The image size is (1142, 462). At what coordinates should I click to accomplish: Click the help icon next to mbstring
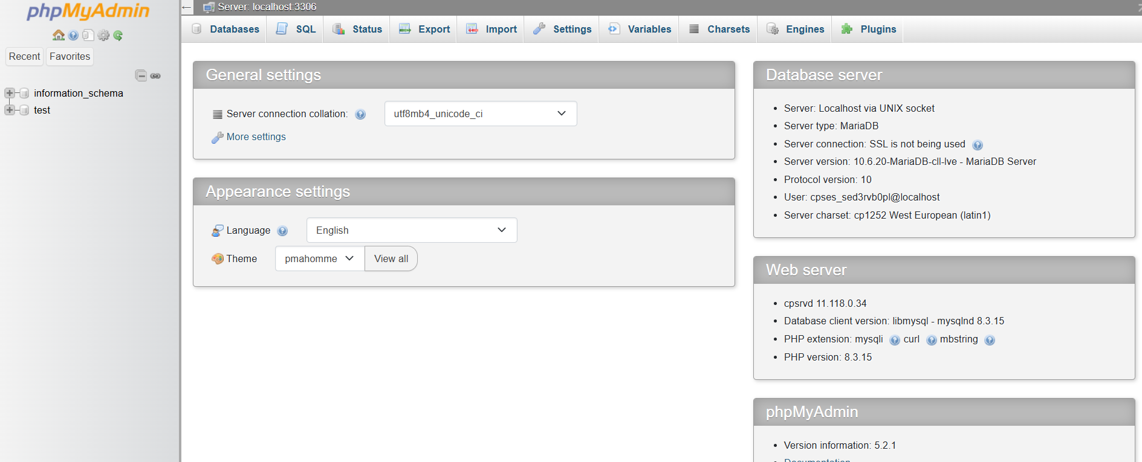coord(989,340)
